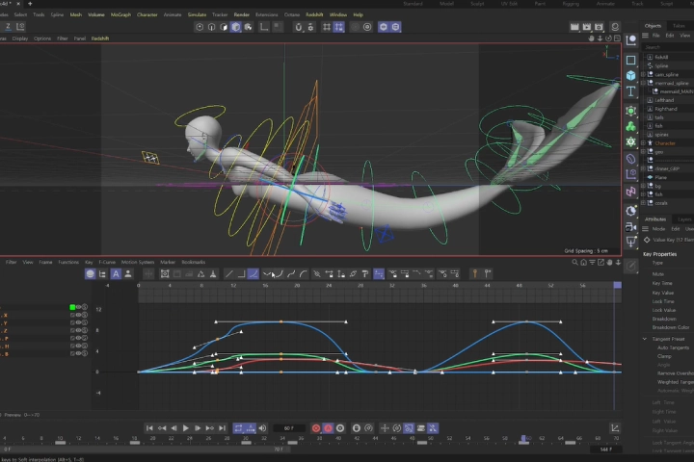Toggle visibility eye on .Y track
Viewport: 694px width, 462px height.
(x=78, y=322)
